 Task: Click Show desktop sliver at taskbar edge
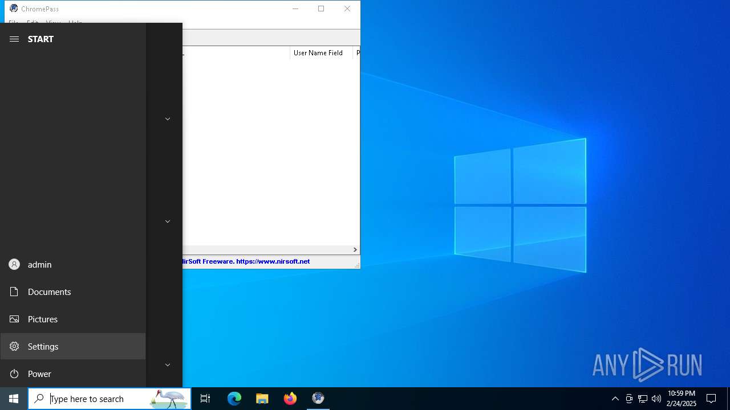(728, 399)
